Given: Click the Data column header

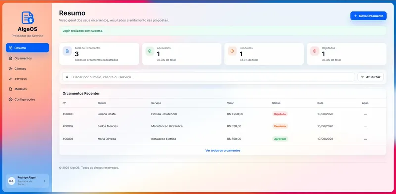Looking at the screenshot, I should [x=320, y=103].
